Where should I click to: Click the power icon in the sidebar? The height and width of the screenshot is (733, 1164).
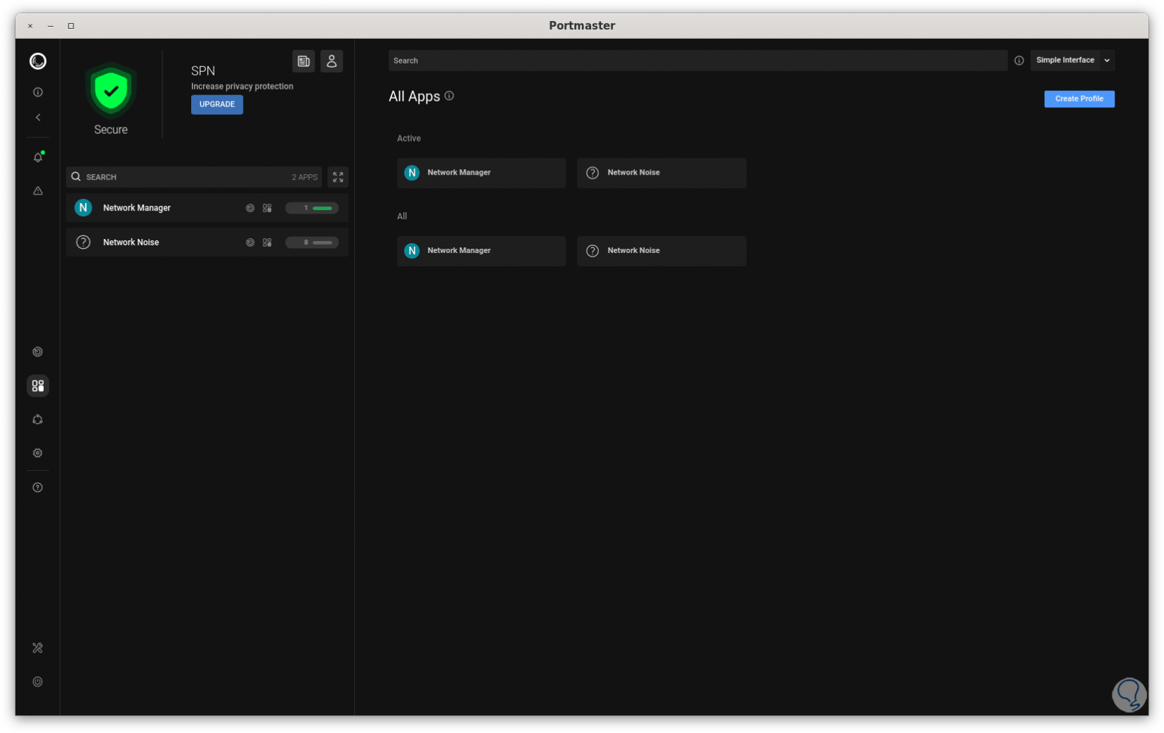38,682
